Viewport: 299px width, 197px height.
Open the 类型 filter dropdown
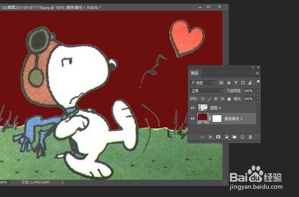202,82
